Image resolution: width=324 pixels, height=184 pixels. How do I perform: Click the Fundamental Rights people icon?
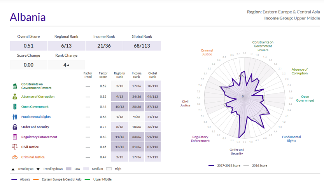point(15,116)
